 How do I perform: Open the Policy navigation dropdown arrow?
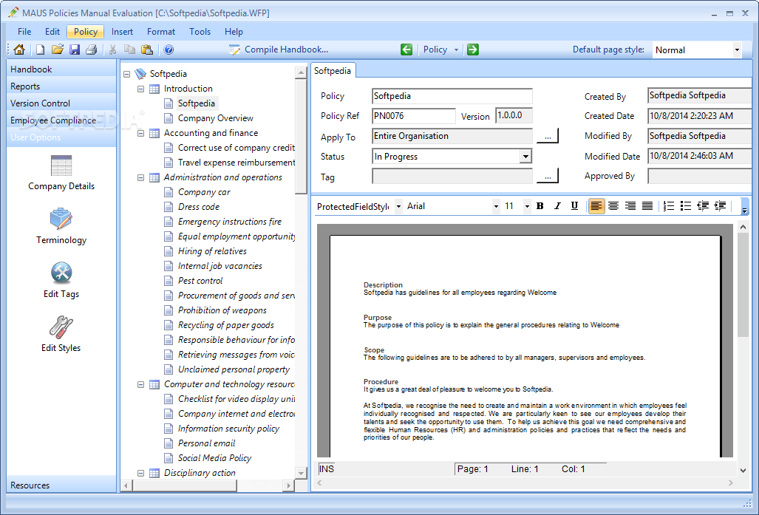(x=456, y=50)
